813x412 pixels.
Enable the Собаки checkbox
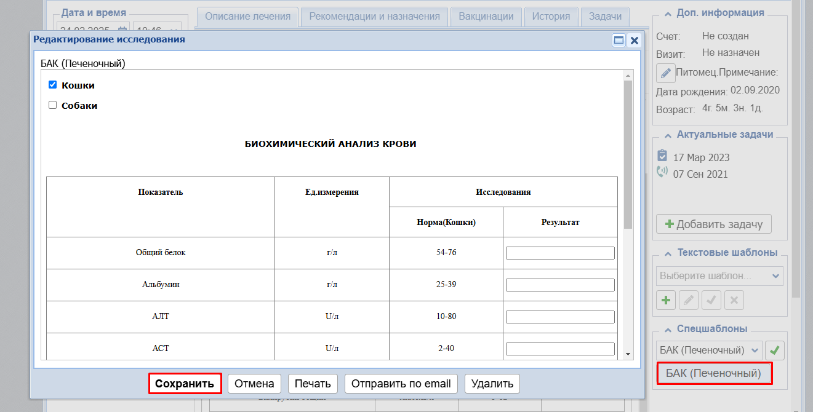pyautogui.click(x=53, y=105)
